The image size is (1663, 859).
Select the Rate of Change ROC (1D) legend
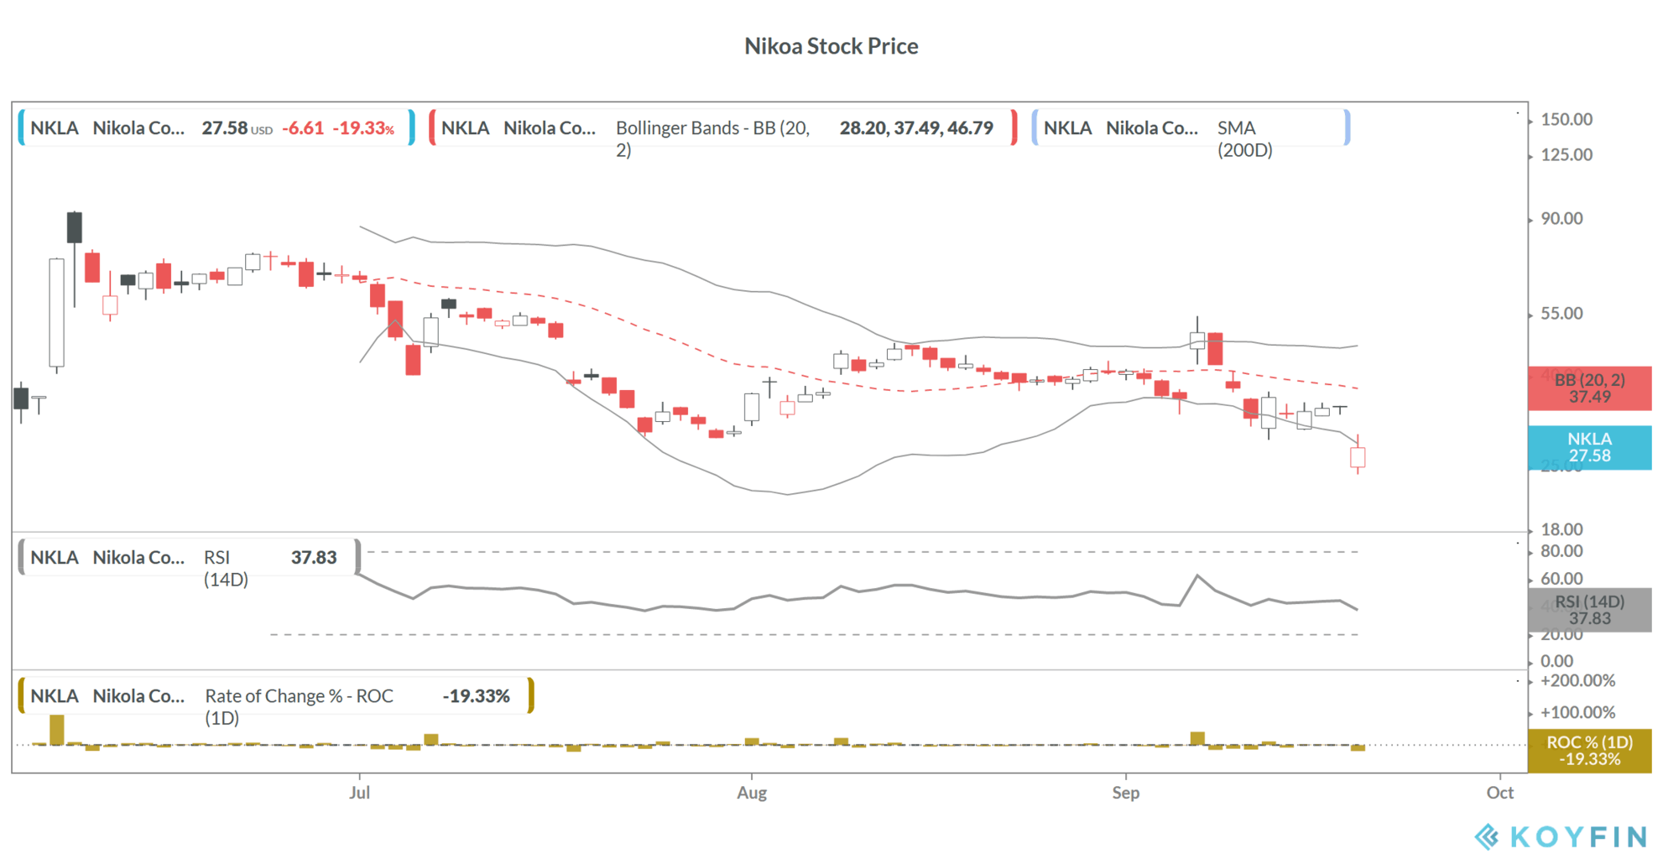click(276, 696)
